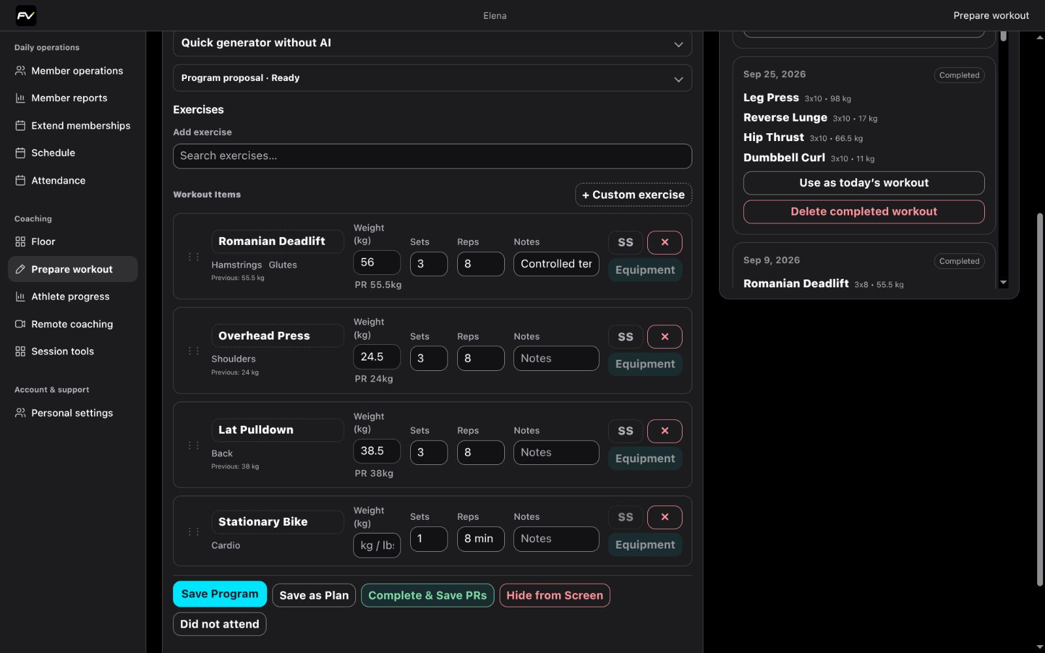1045x653 pixels.
Task: Remove Stationary Bike with the X button
Action: (x=664, y=517)
